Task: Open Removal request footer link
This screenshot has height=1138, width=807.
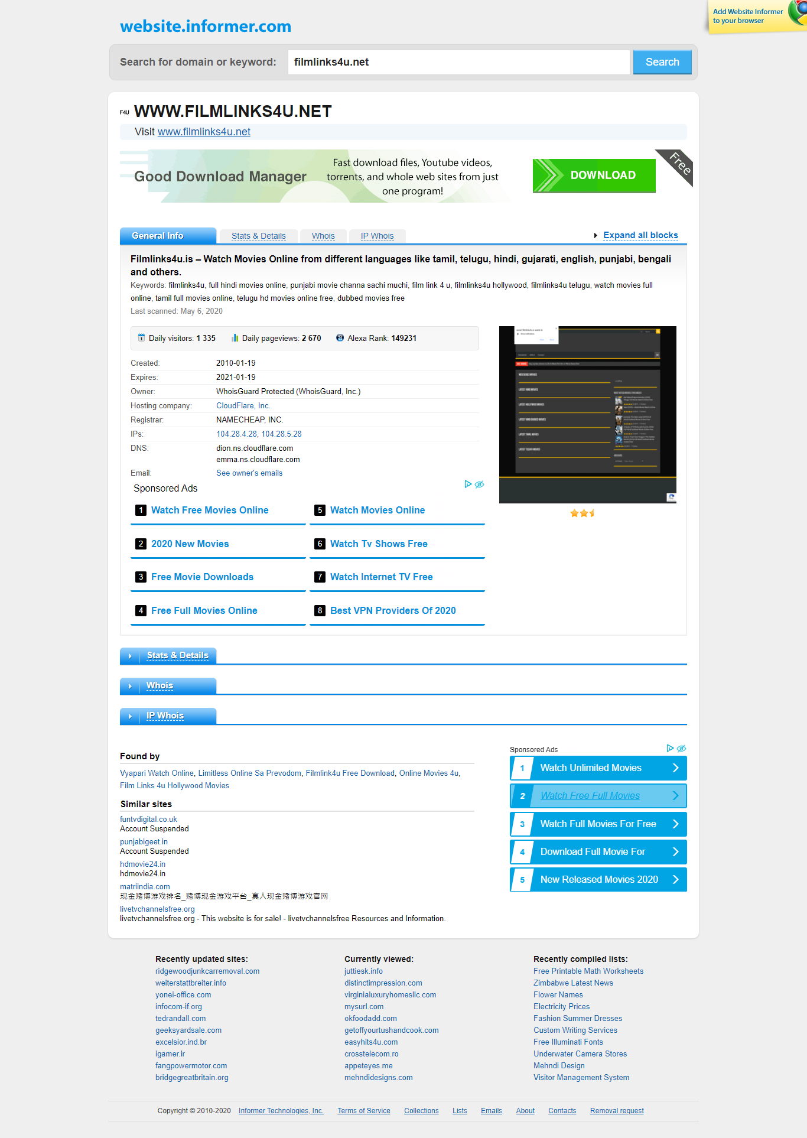Action: point(617,1111)
